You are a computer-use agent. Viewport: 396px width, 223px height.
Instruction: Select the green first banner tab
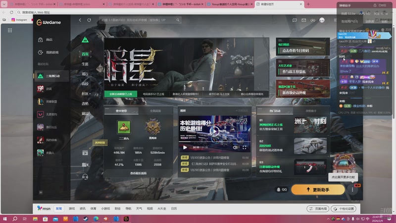(121, 94)
